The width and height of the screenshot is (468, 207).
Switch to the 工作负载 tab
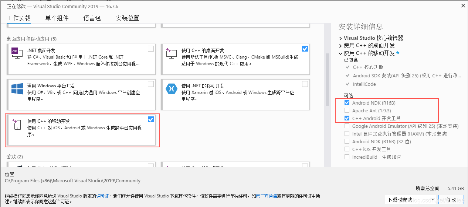point(19,18)
